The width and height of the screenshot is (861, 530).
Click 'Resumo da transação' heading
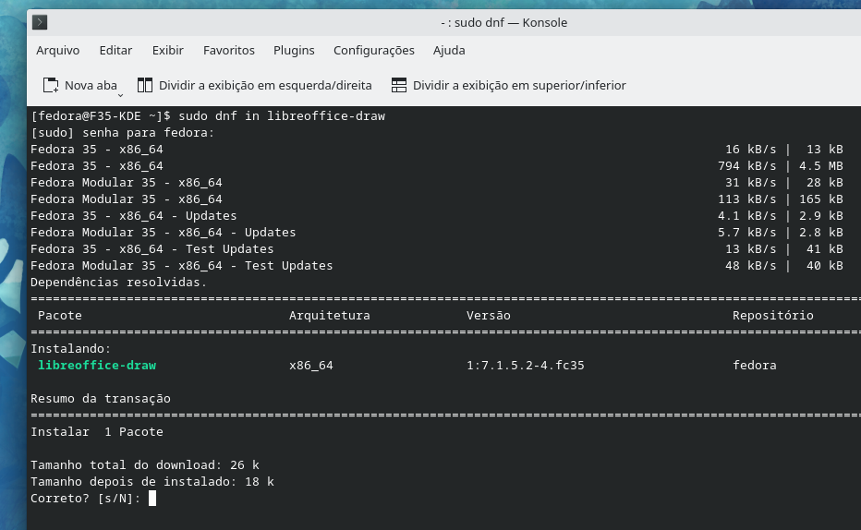(101, 398)
